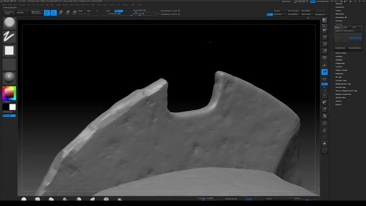366x206 pixels.
Task: Toggle Floor grid on right shelf
Action: point(324,65)
